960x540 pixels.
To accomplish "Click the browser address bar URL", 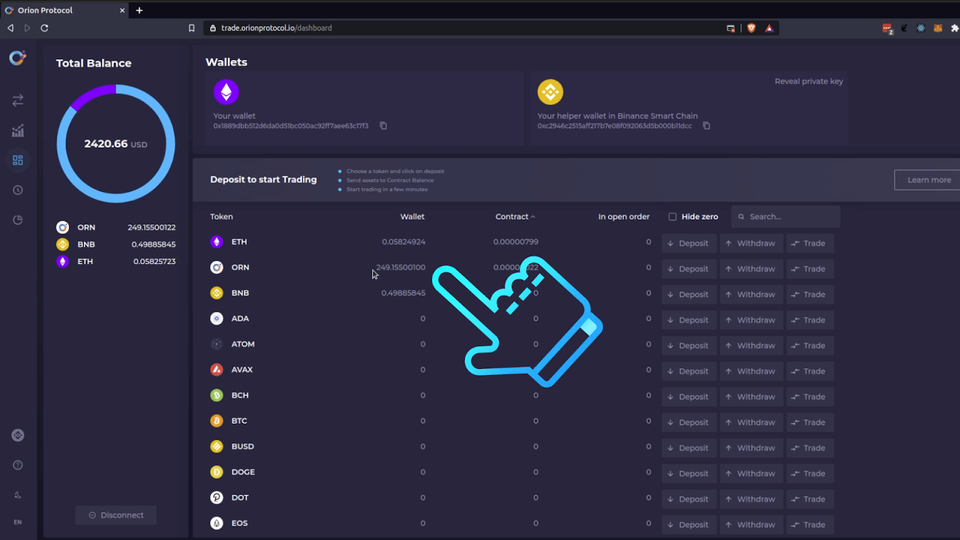I will pos(276,28).
